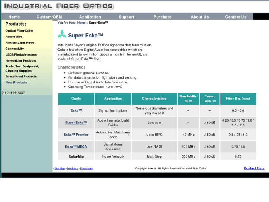Open the Custom/OEM menu item
Viewport: 269px width, 202px height.
[49, 17]
